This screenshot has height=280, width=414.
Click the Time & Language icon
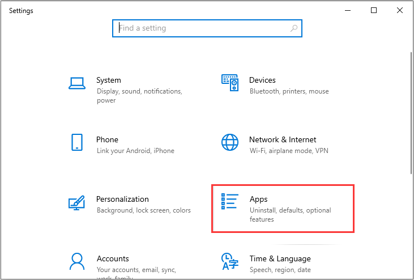coord(230,261)
